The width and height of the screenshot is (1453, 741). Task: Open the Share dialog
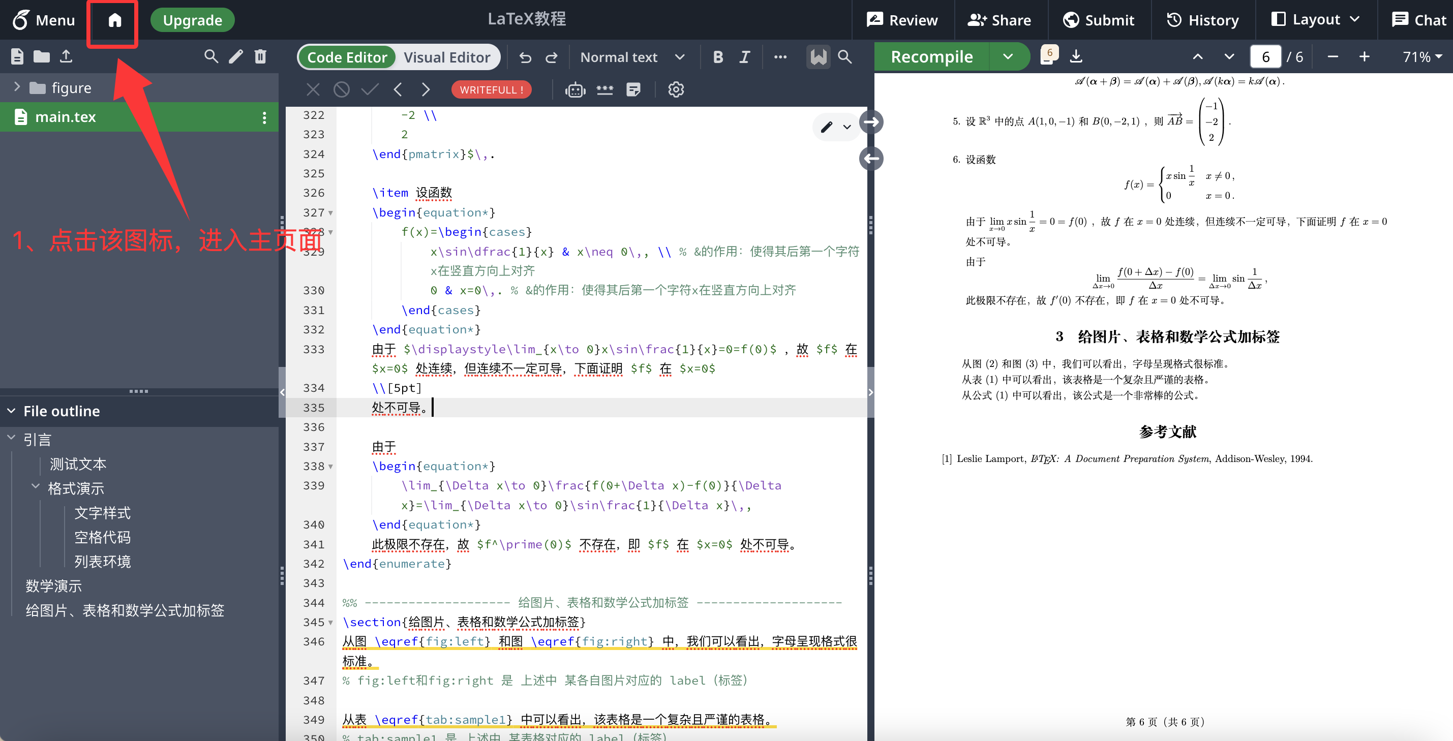coord(1000,20)
